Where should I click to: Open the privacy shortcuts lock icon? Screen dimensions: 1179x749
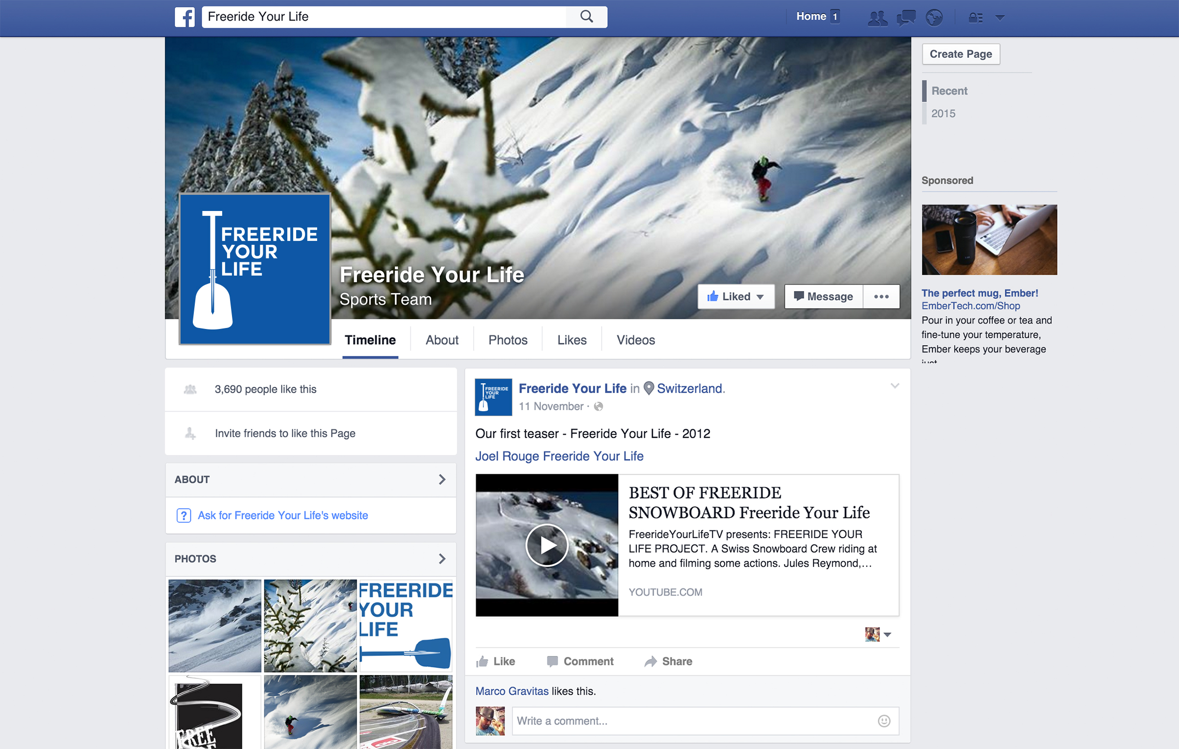coord(975,18)
